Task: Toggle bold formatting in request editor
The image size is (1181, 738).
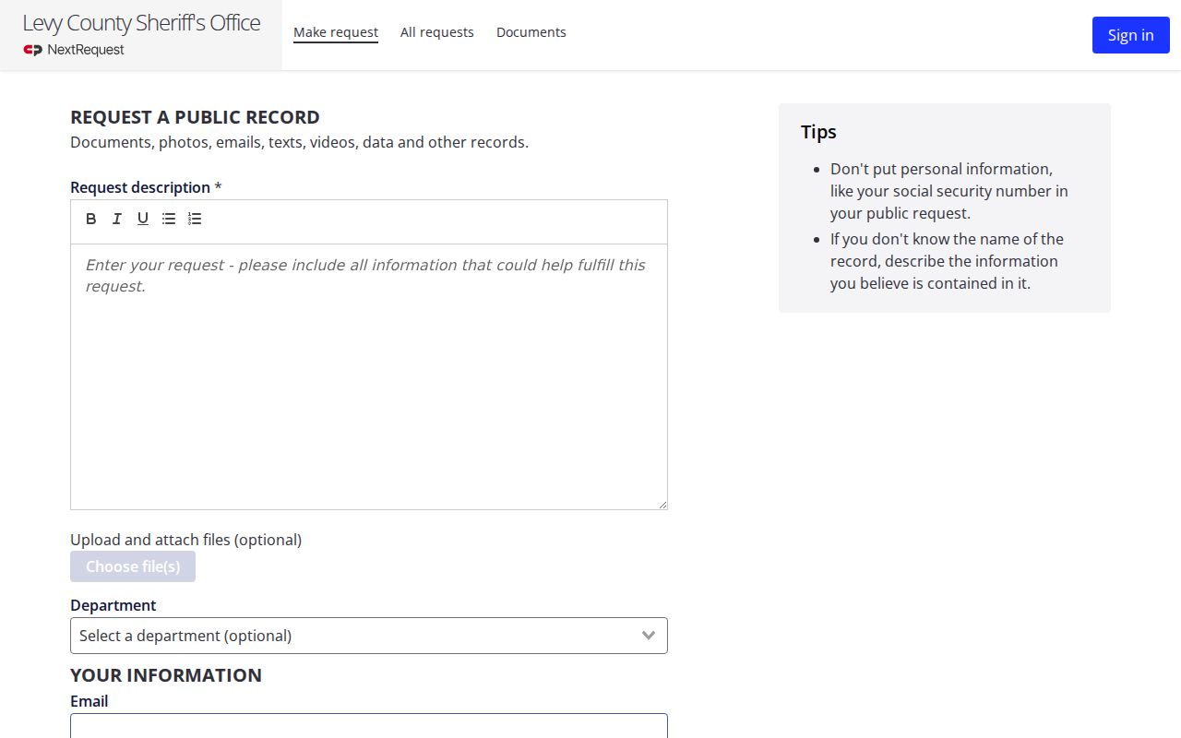Action: click(91, 219)
